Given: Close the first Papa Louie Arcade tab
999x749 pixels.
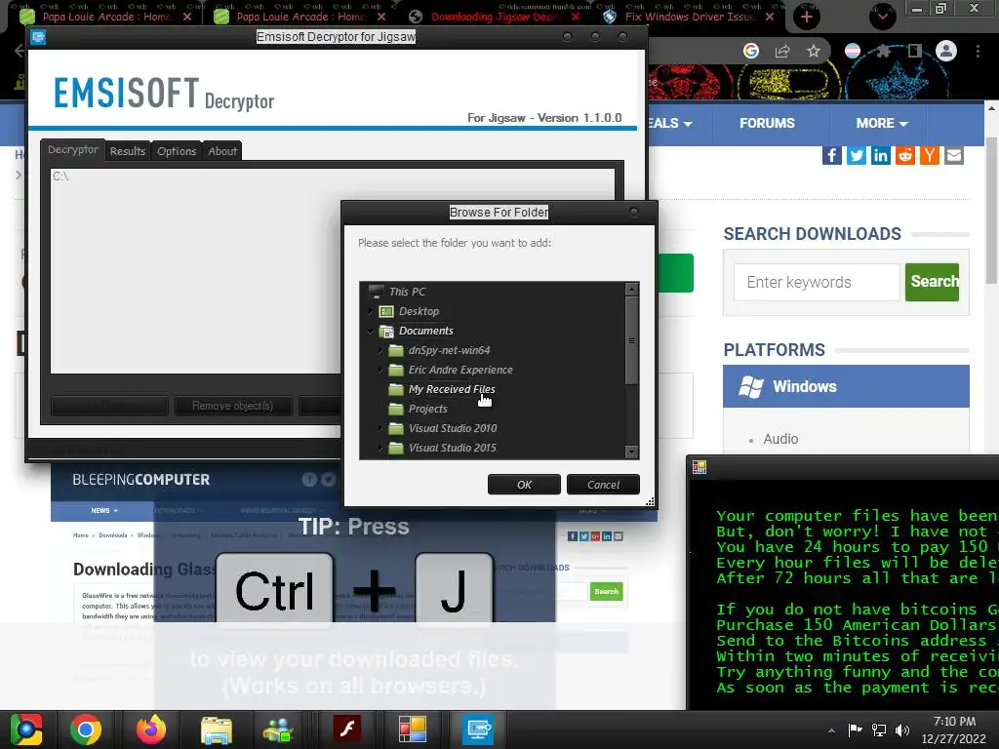Looking at the screenshot, I should tap(186, 17).
